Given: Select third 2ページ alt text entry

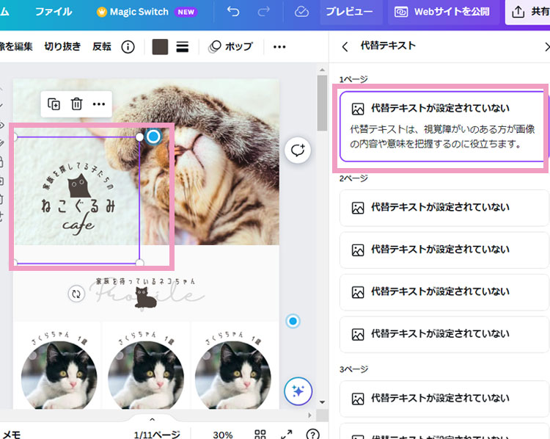Looking at the screenshot, I should click(x=444, y=292).
